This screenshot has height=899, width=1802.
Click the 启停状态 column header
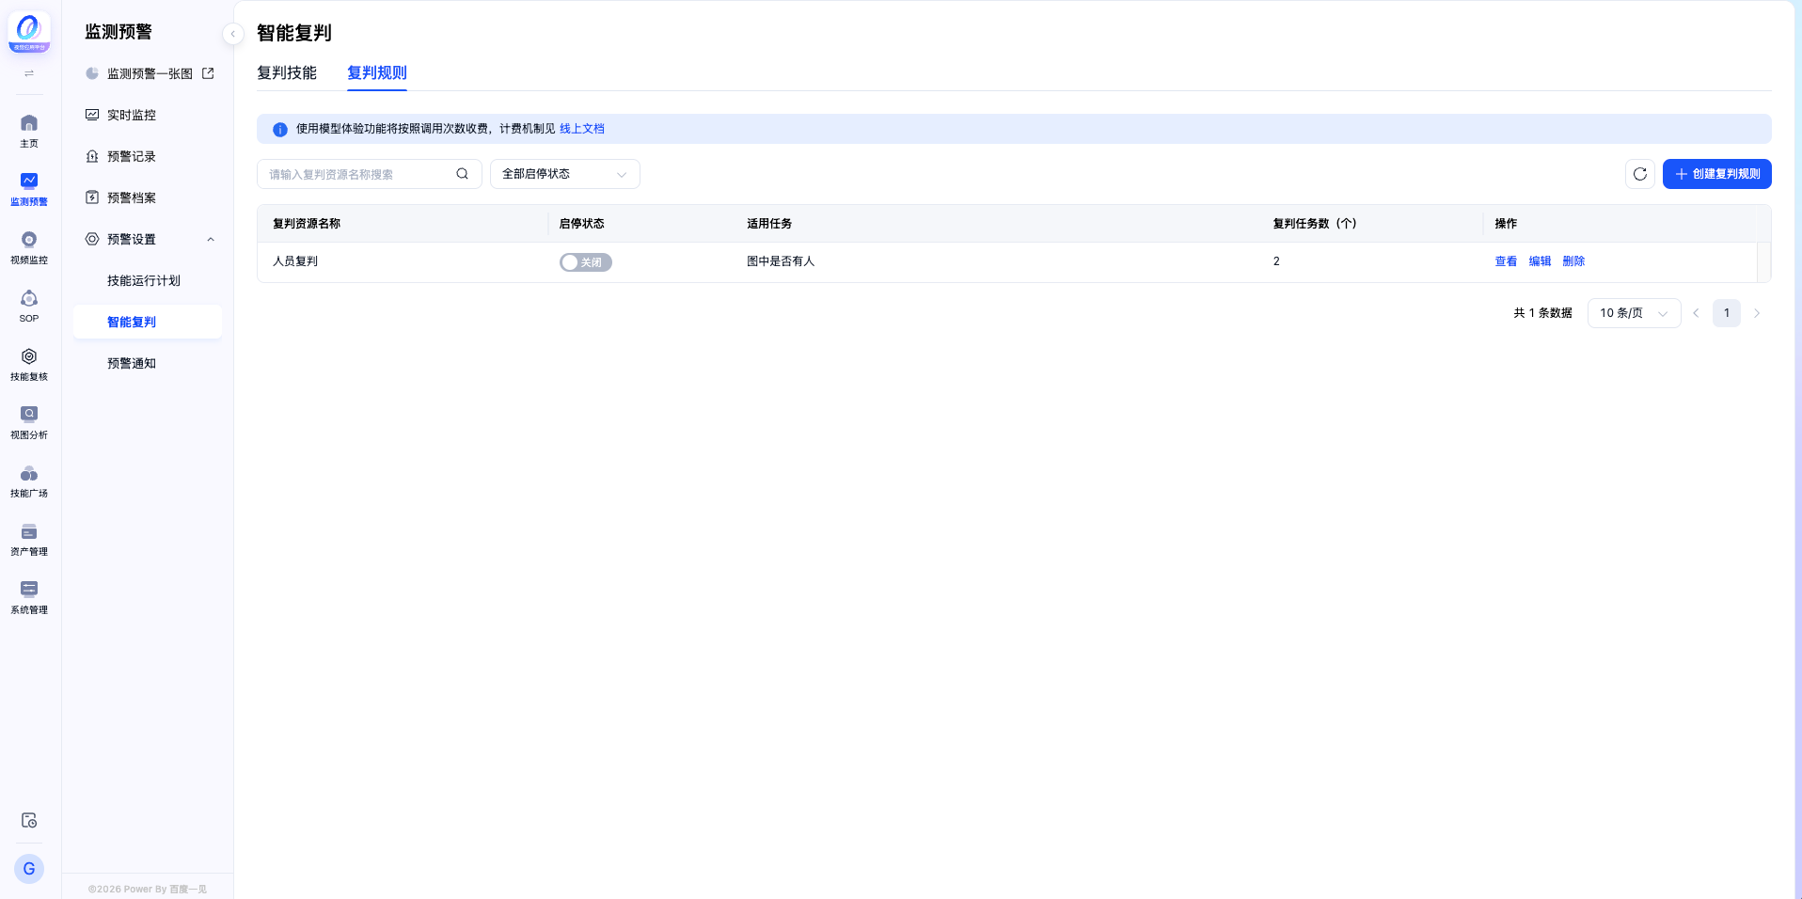(581, 224)
